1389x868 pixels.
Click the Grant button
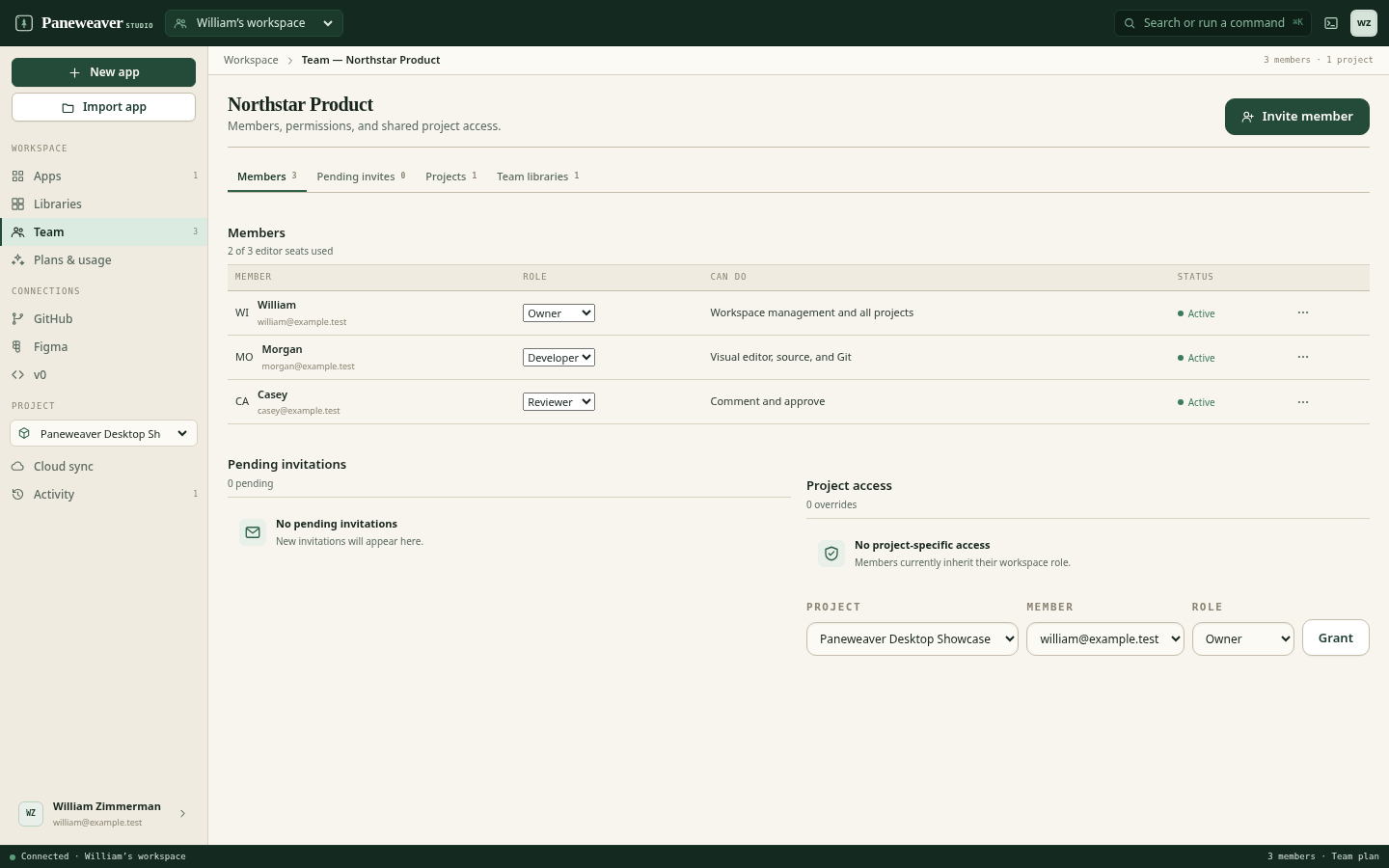[1336, 638]
